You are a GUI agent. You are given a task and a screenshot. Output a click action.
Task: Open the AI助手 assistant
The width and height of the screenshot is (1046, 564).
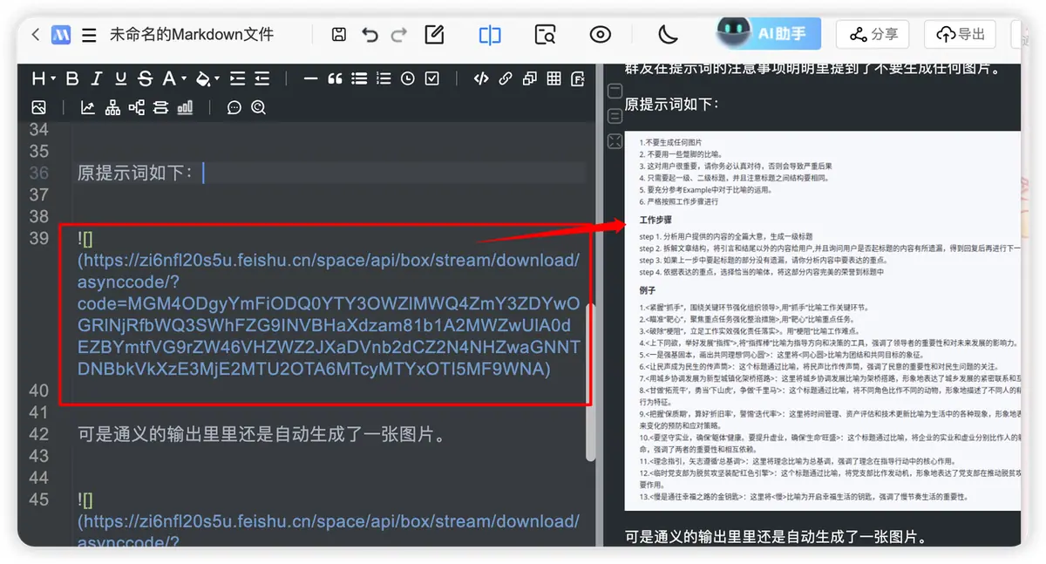[x=768, y=34]
